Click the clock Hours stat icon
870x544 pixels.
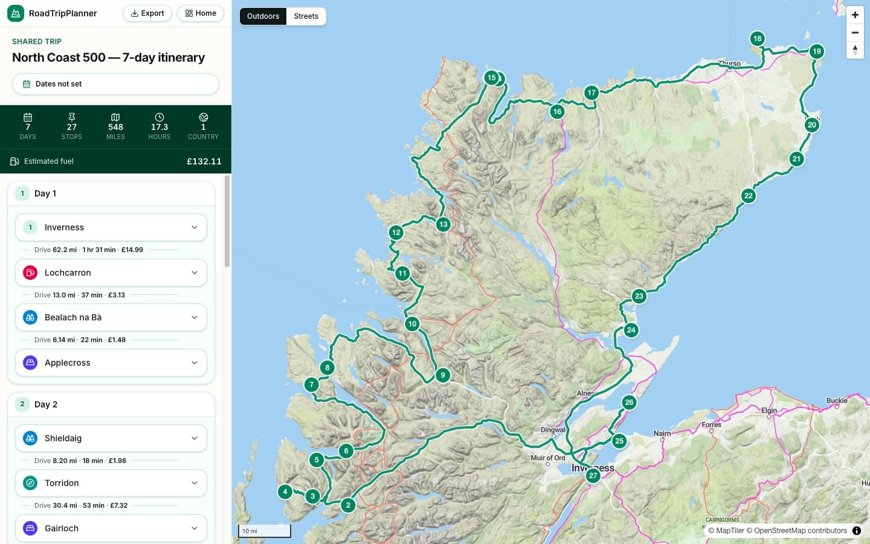pyautogui.click(x=159, y=117)
